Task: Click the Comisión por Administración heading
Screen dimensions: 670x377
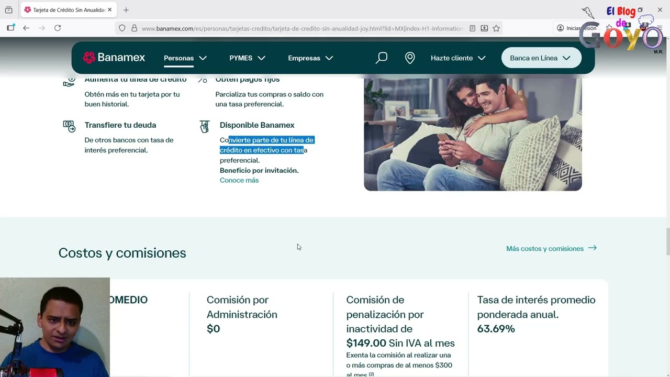Action: click(x=242, y=307)
